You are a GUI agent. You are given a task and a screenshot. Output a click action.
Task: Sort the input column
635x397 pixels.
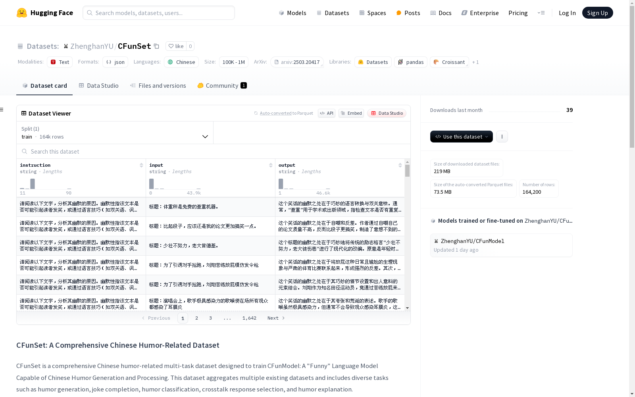pos(271,165)
